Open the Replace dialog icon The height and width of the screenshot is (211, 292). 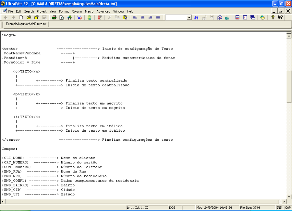pyautogui.click(x=220, y=17)
